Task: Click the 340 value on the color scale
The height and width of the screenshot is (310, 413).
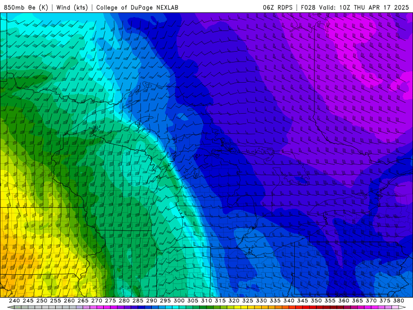Action: coord(289,301)
